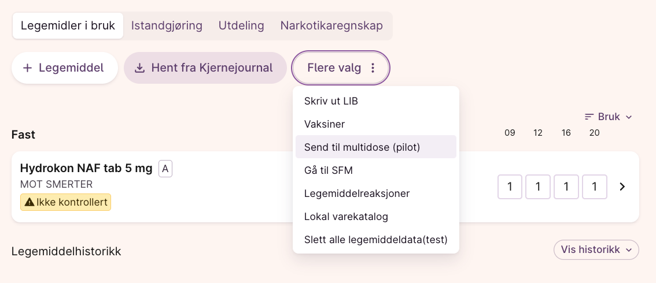Choose Vaksiner from the menu
The height and width of the screenshot is (283, 656).
(325, 124)
